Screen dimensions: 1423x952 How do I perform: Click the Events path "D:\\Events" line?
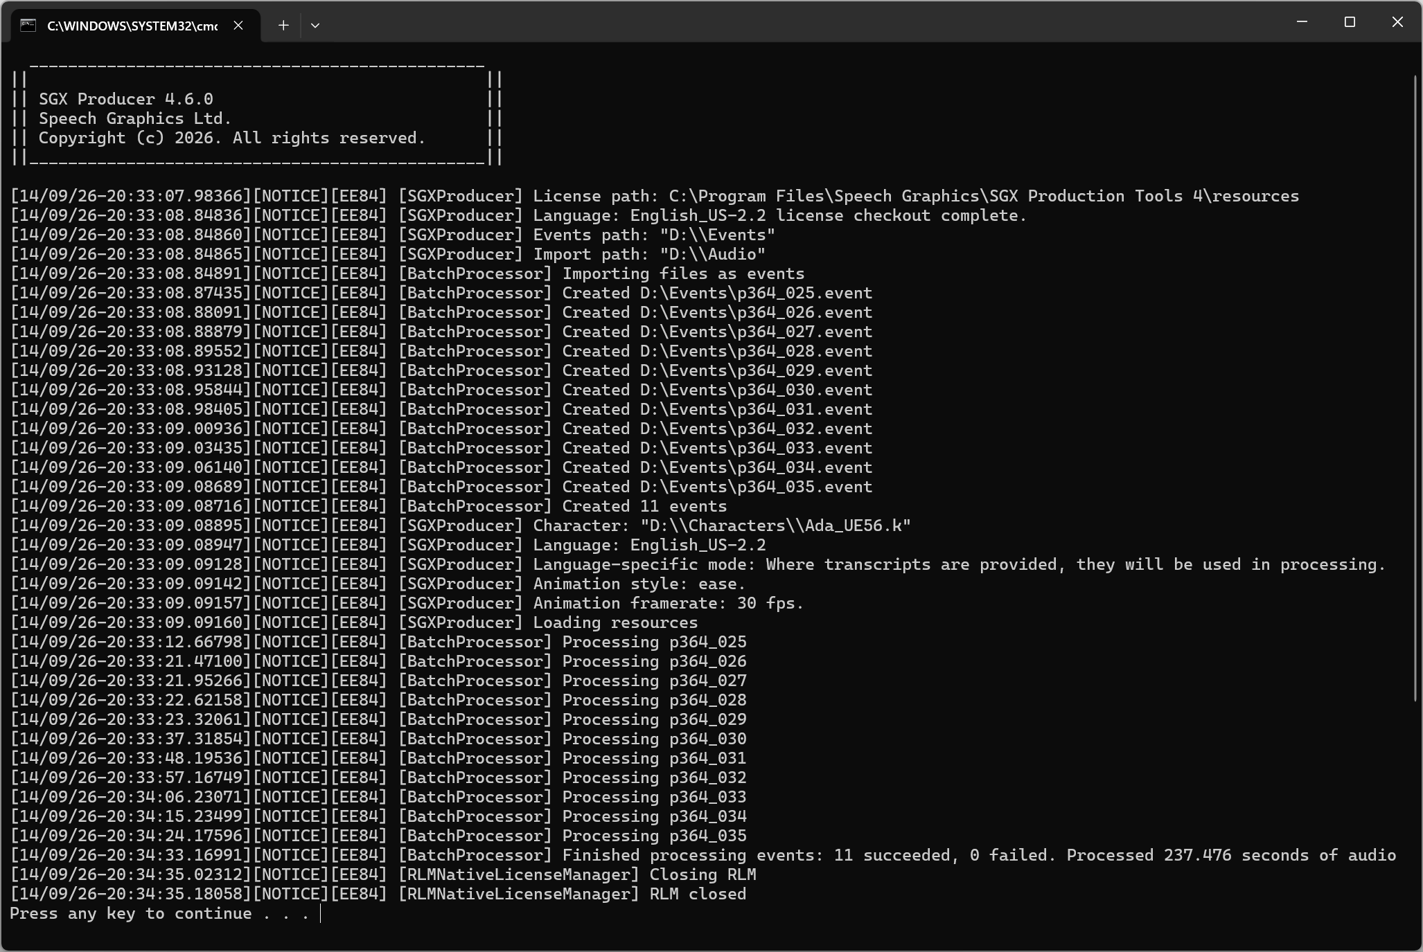393,235
